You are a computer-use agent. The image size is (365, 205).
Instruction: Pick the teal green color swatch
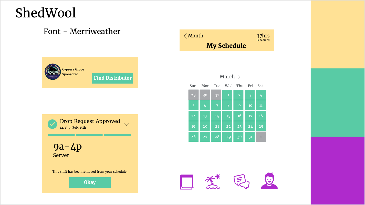pos(338,102)
